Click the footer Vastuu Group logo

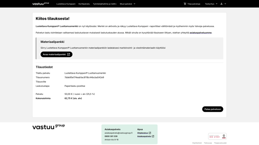click(x=49, y=127)
